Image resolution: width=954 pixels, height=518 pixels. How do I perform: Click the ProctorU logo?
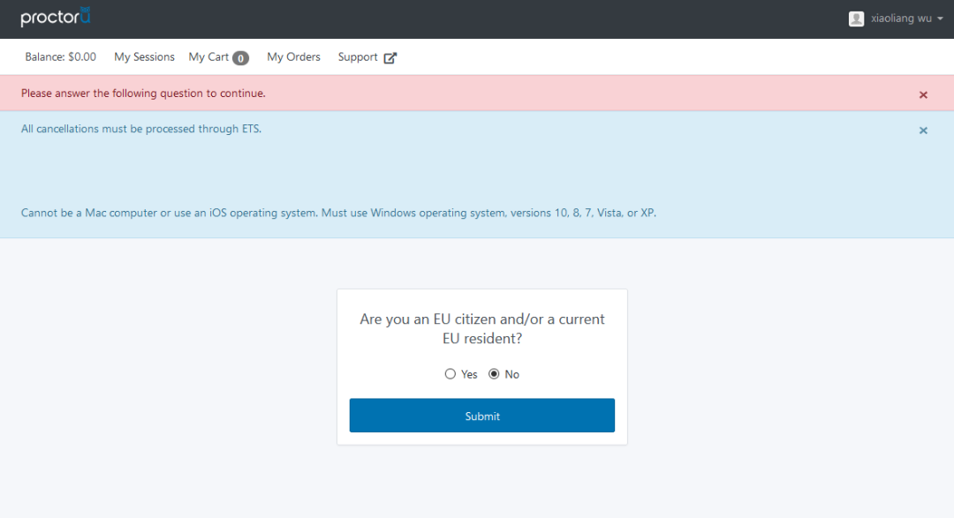click(x=56, y=17)
